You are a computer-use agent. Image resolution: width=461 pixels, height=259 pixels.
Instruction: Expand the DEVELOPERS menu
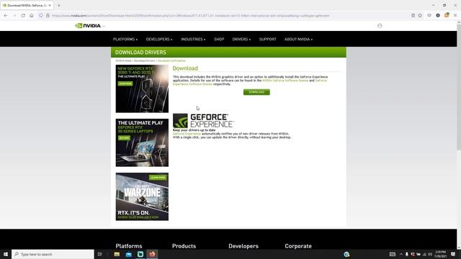pos(159,40)
